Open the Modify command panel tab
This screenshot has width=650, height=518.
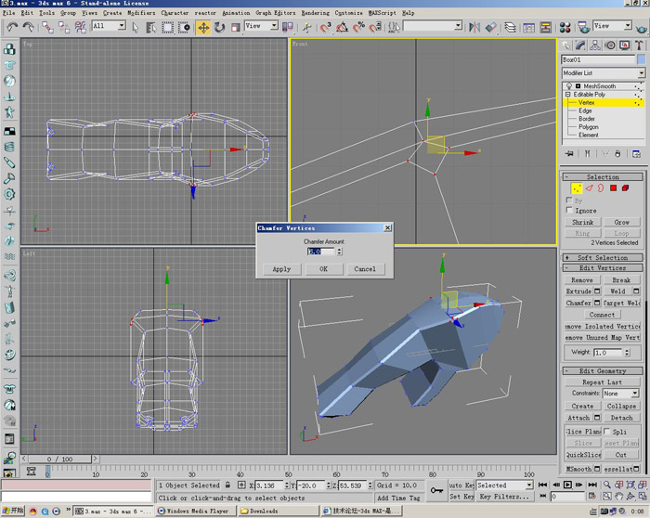click(x=579, y=45)
